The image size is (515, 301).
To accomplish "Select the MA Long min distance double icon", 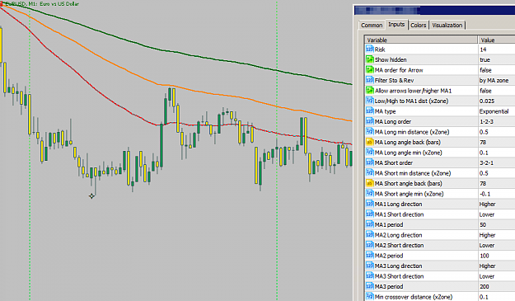I will click(x=369, y=132).
